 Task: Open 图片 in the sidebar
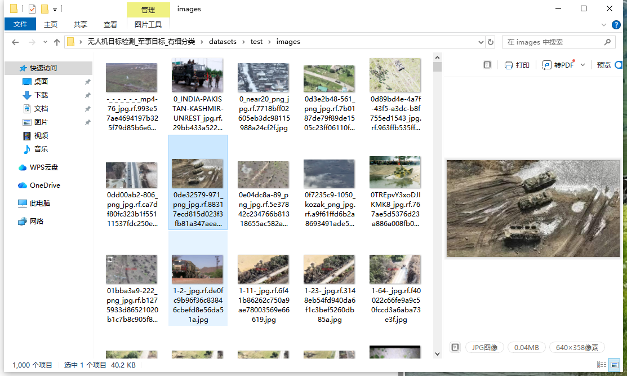click(41, 122)
